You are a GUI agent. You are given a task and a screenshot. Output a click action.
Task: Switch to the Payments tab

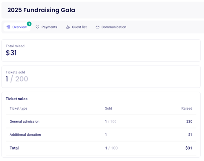pyautogui.click(x=47, y=27)
